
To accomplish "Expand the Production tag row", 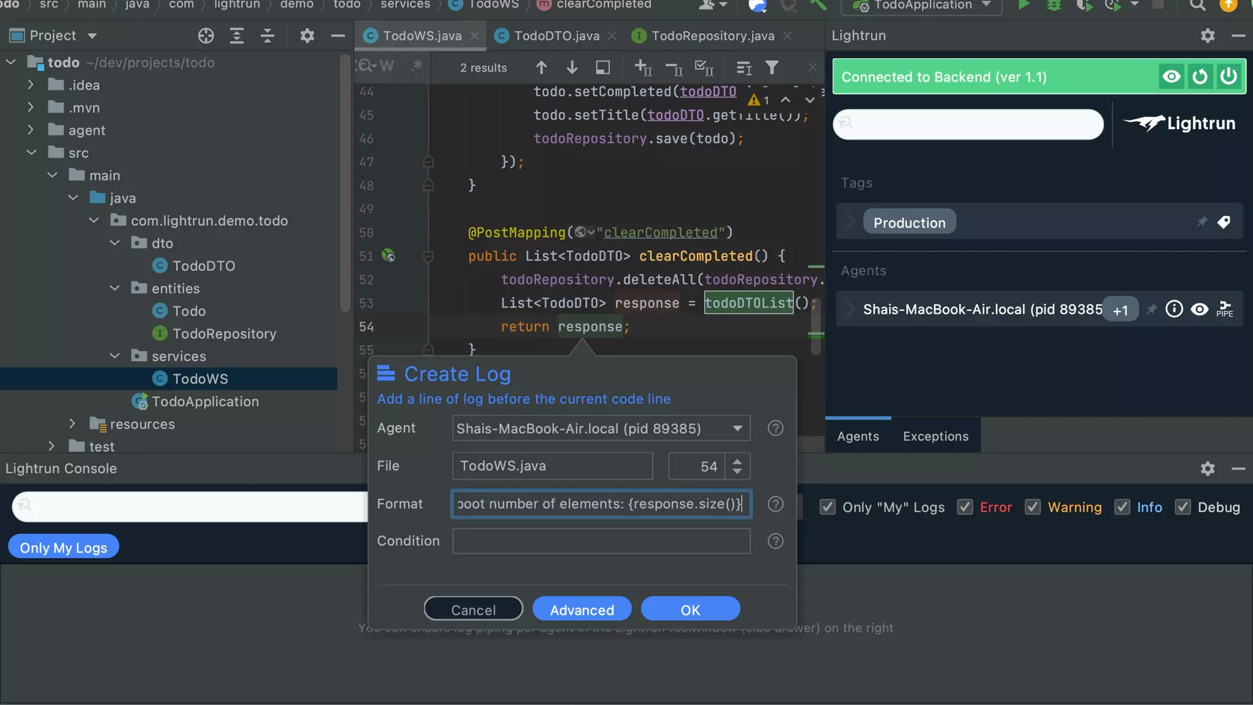I will 850,222.
